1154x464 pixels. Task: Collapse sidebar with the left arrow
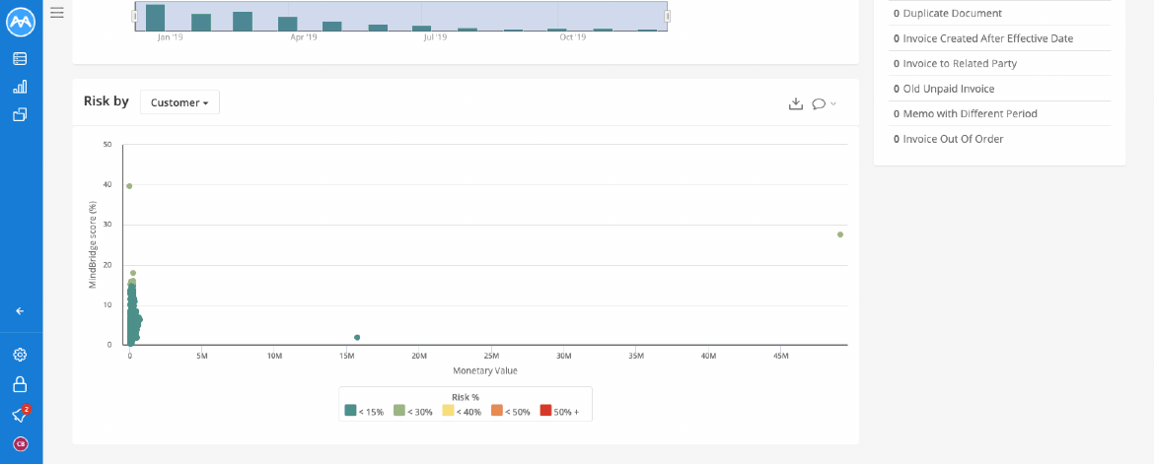coord(20,311)
